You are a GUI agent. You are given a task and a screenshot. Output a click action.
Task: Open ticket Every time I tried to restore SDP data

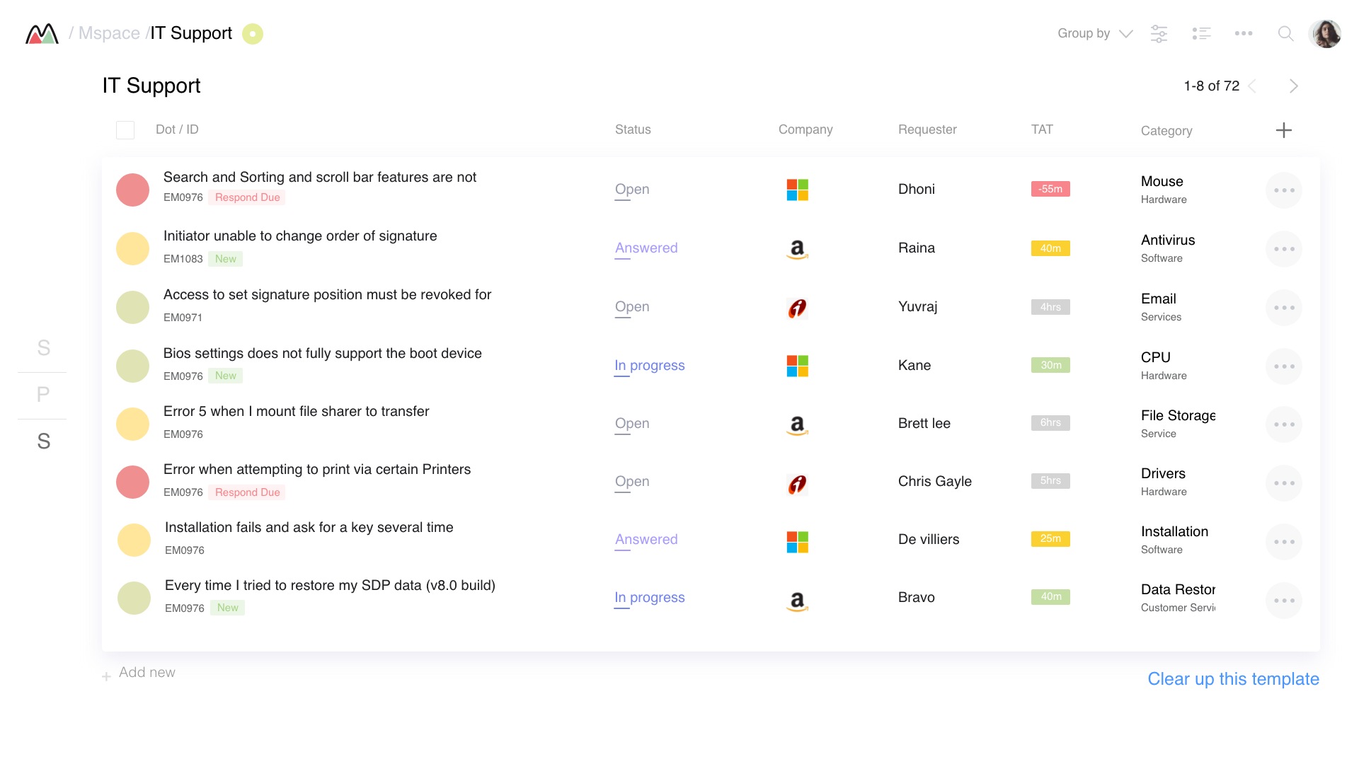pyautogui.click(x=330, y=586)
